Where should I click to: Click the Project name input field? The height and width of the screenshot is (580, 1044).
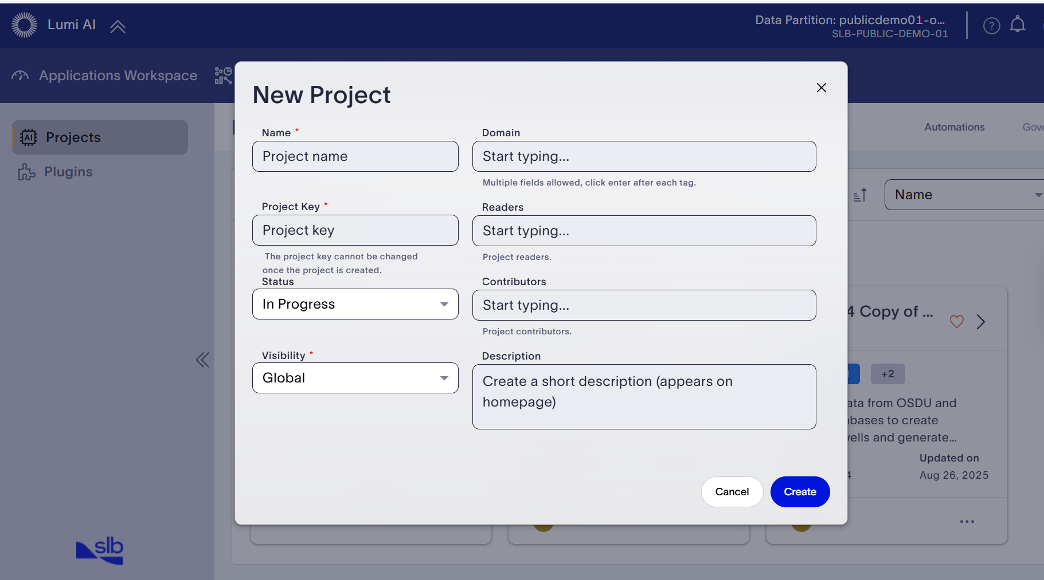pyautogui.click(x=355, y=156)
